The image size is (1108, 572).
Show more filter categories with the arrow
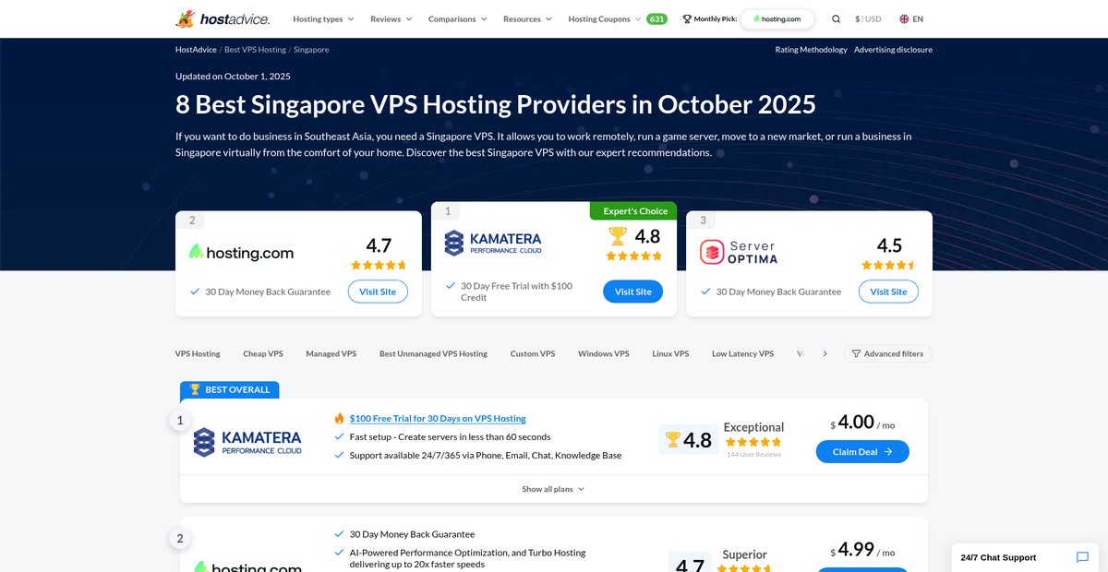pos(825,353)
